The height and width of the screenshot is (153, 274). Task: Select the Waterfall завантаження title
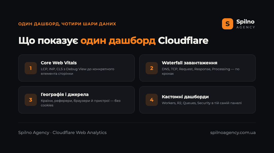coord(190,63)
